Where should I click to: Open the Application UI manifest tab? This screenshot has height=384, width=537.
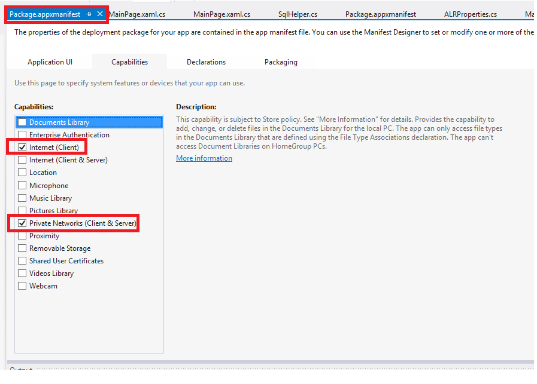50,62
